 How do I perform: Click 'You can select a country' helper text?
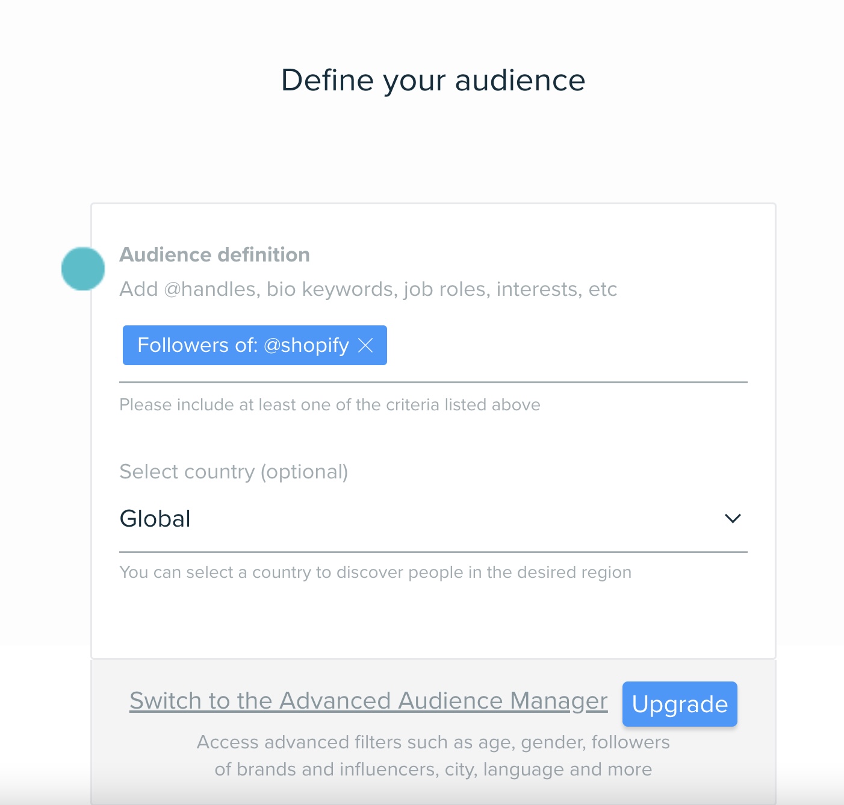(x=376, y=572)
